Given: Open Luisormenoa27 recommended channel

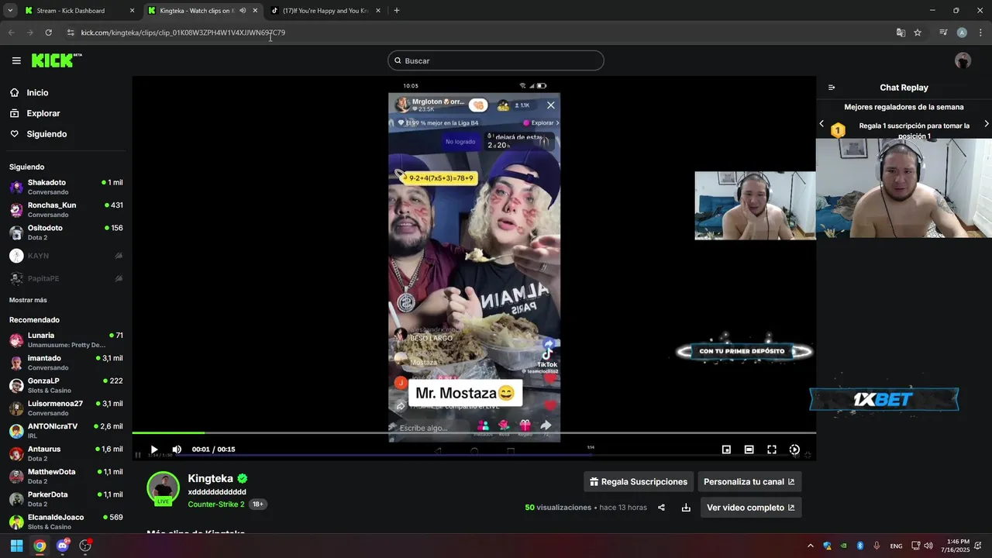Looking at the screenshot, I should (x=66, y=408).
